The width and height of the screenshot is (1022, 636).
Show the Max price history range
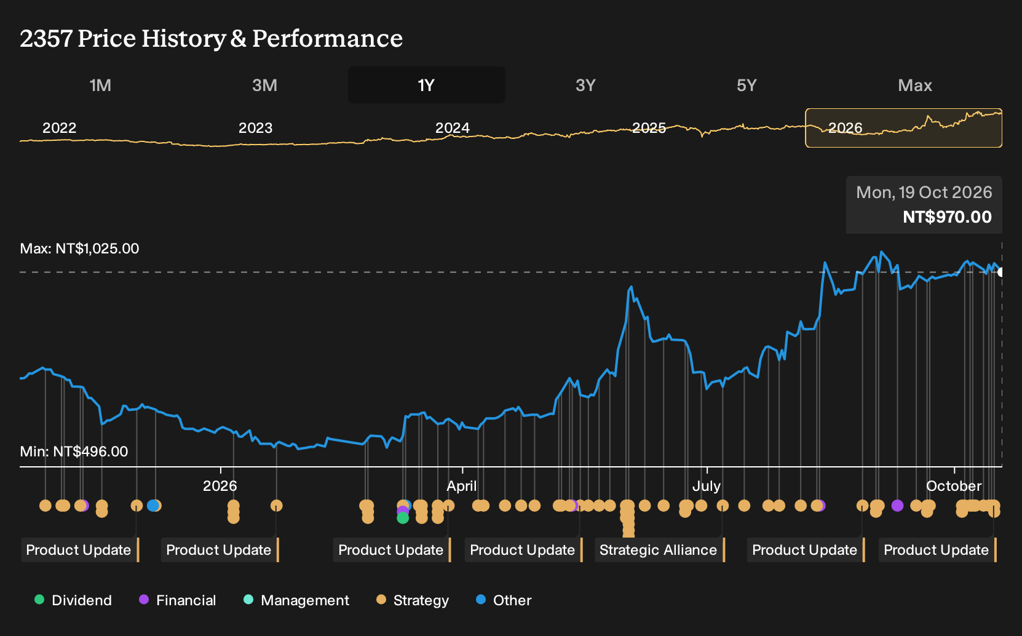pyautogui.click(x=915, y=85)
